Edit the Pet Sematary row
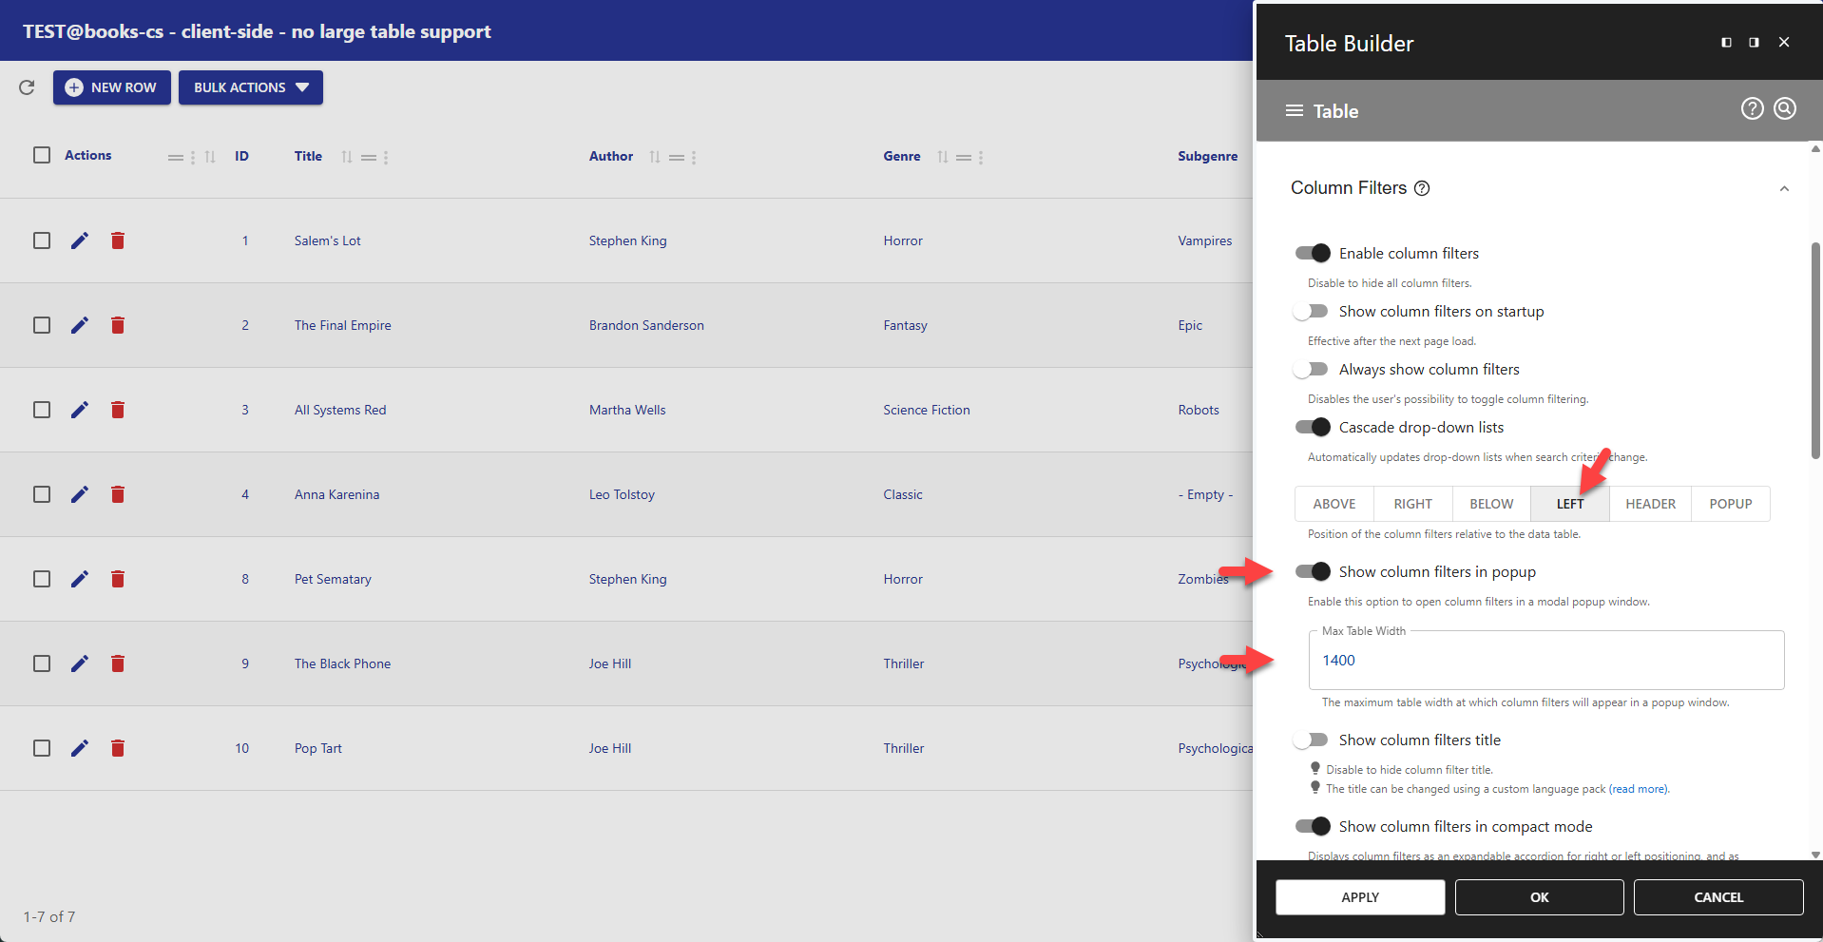This screenshot has height=942, width=1823. click(x=80, y=579)
